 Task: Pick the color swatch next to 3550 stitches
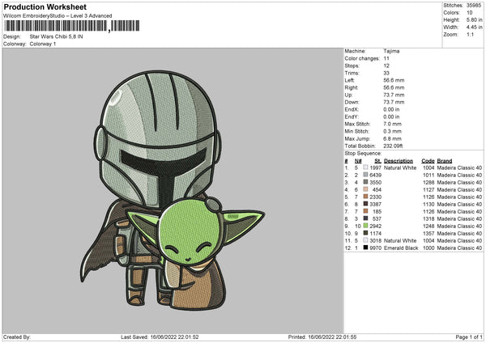pyautogui.click(x=366, y=182)
